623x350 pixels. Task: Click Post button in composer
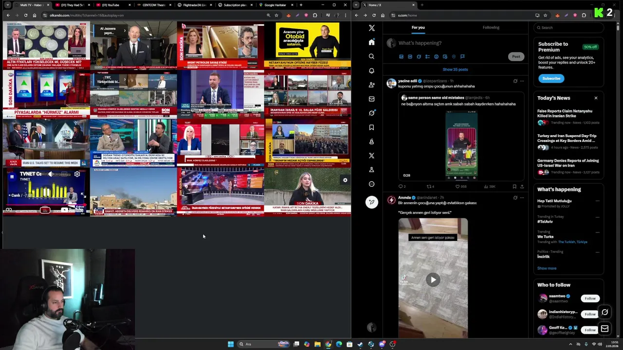coord(516,56)
